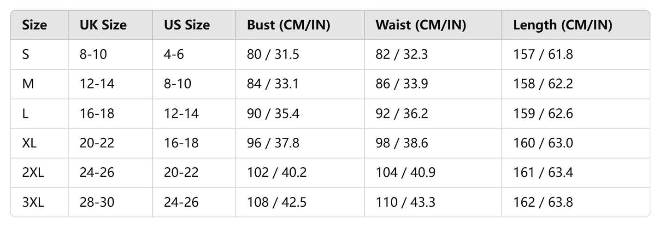This screenshot has width=666, height=228.
Task: Click the UK Size column header
Action: (x=103, y=25)
